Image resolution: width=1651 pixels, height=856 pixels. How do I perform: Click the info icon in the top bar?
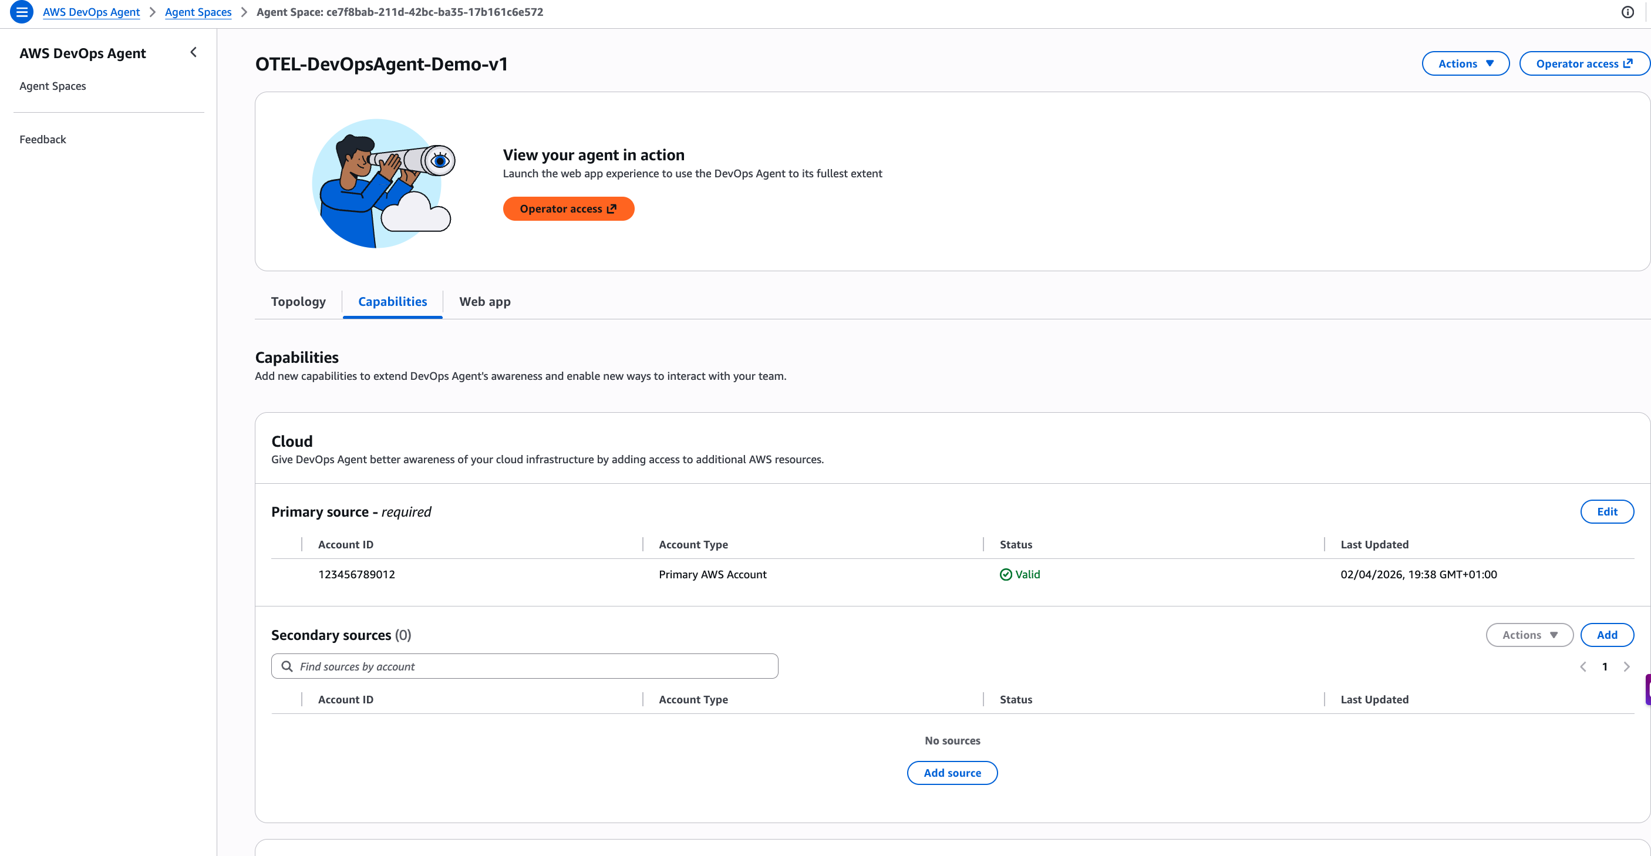[x=1628, y=12]
